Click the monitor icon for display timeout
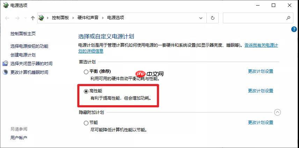The width and height of the screenshot is (299, 148). pyautogui.click(x=5, y=63)
